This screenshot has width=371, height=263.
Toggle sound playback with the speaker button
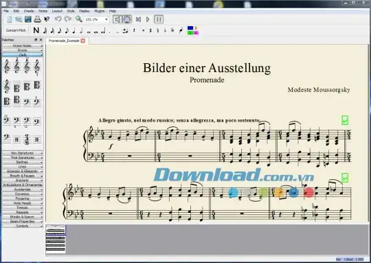[117, 19]
